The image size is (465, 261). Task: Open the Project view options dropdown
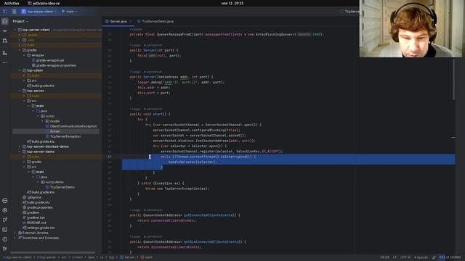coord(20,21)
